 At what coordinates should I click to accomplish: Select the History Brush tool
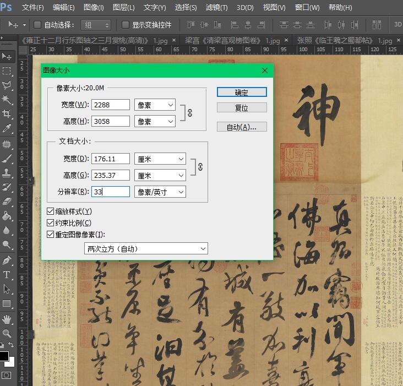pos(7,187)
